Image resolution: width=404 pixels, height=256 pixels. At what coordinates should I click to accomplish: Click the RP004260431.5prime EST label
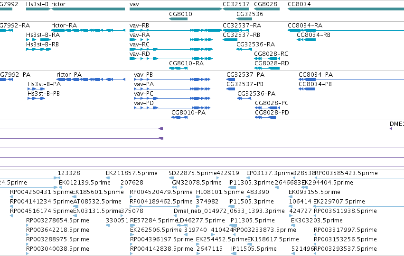[x=41, y=192]
